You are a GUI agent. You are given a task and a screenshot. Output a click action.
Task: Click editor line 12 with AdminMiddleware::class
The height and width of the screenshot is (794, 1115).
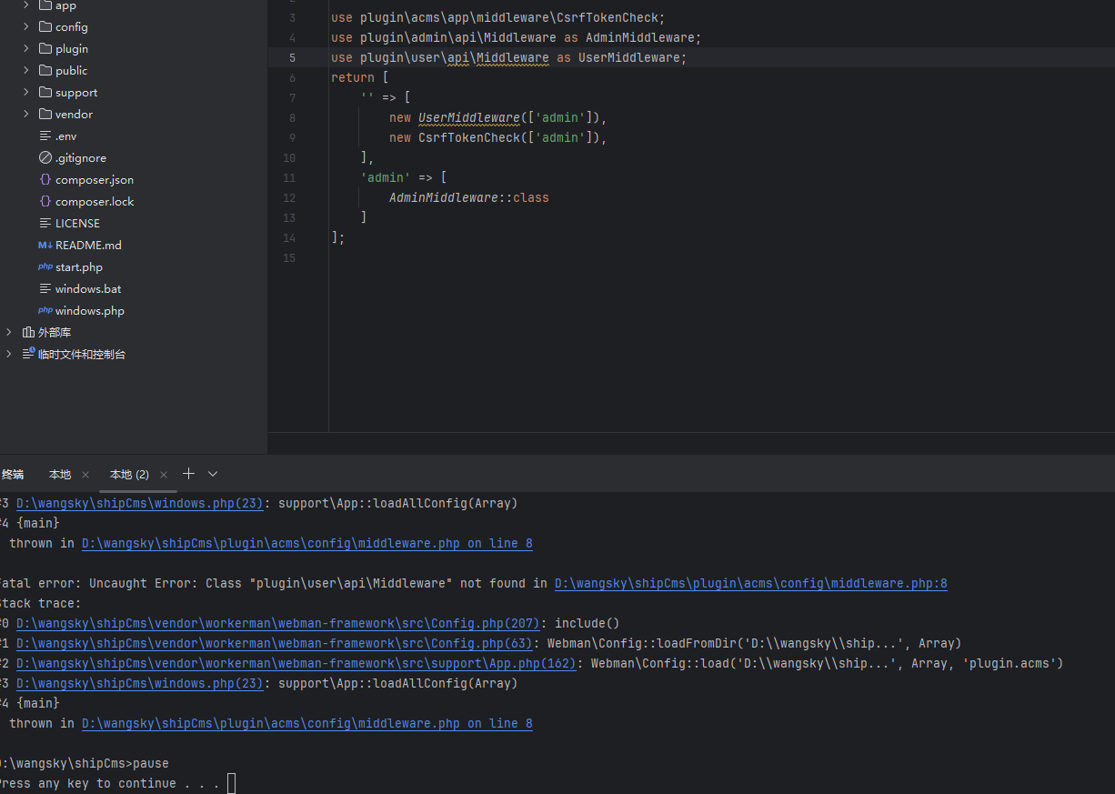(x=468, y=197)
